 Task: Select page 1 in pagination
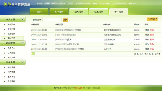tap(33, 54)
